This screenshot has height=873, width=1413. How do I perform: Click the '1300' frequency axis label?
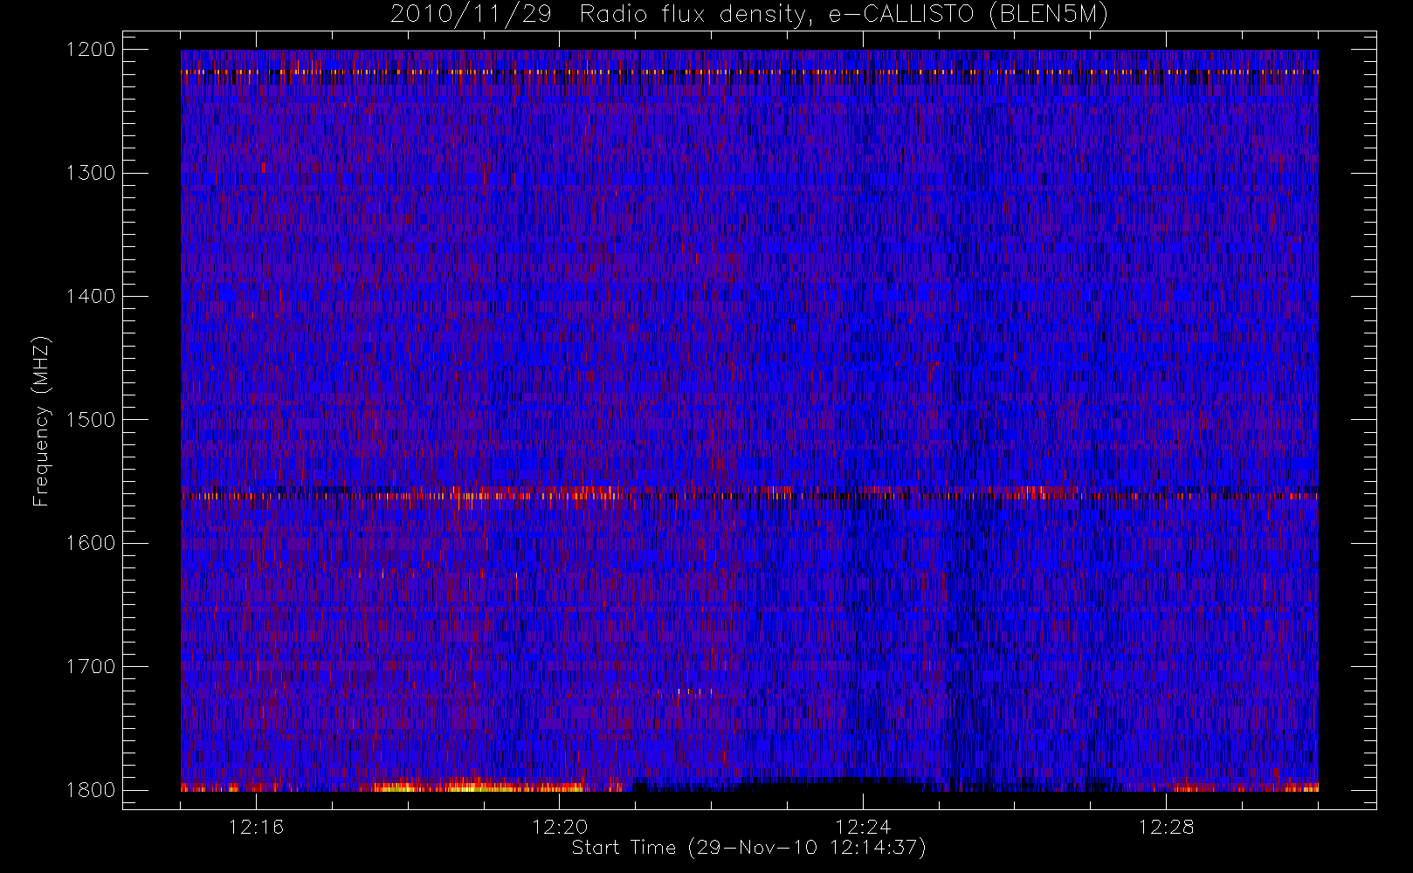pos(91,173)
